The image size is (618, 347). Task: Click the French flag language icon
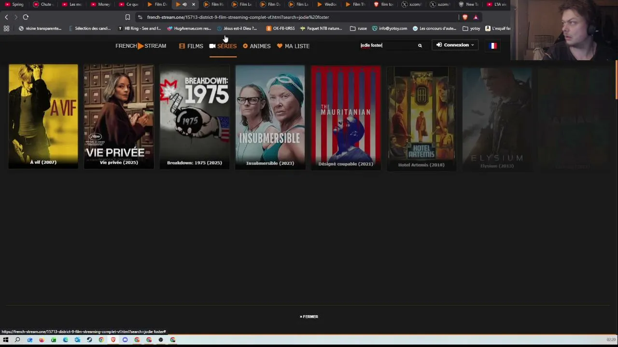coord(493,46)
